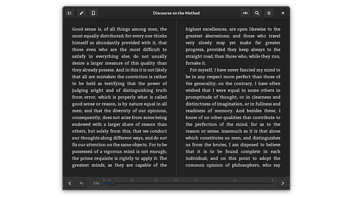Open the annotations pencil button
353x198 pixels.
coord(81,13)
